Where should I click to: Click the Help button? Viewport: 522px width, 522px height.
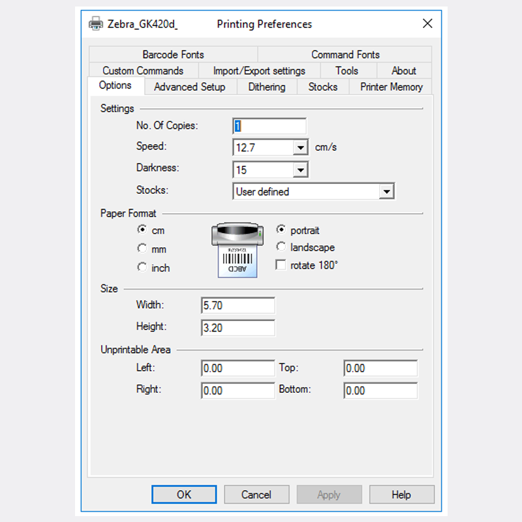(x=401, y=495)
